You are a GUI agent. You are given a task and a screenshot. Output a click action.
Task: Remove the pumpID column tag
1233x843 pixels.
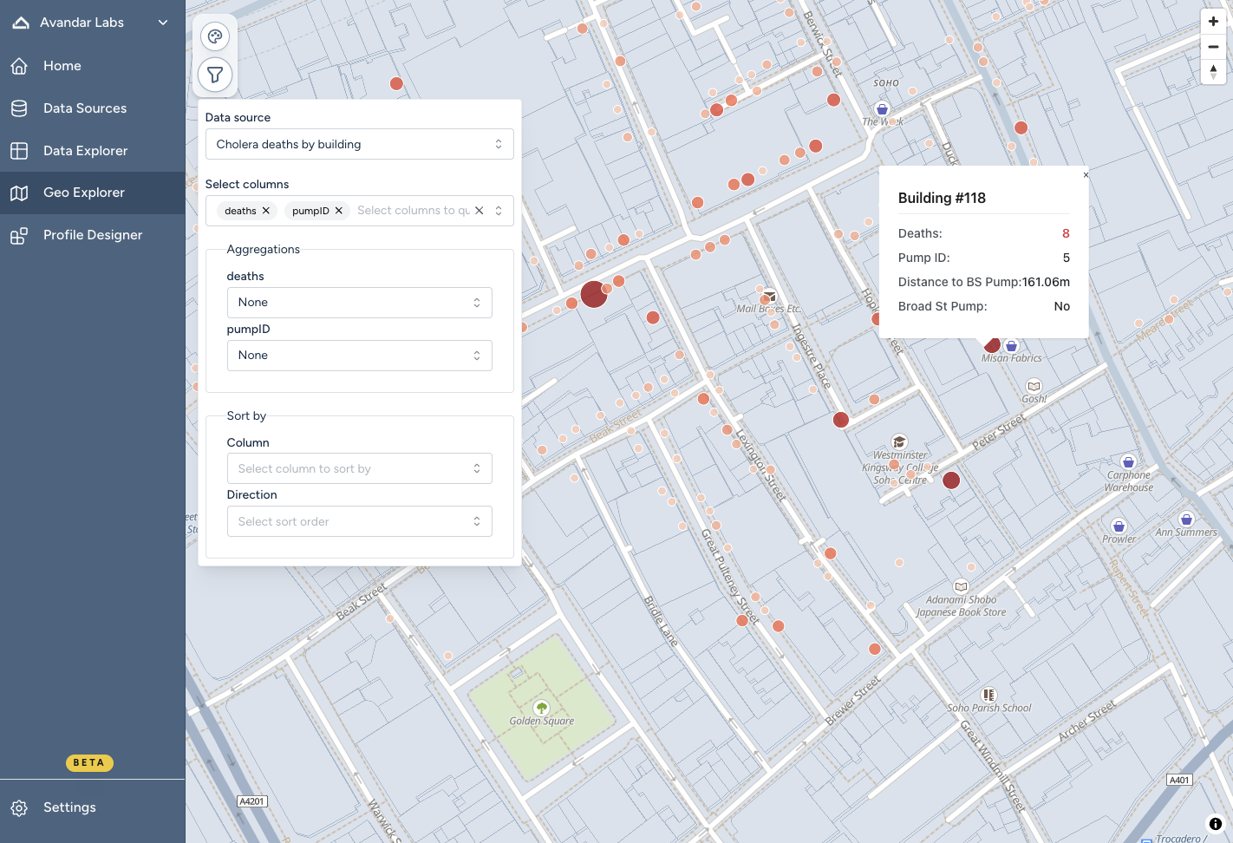click(339, 211)
